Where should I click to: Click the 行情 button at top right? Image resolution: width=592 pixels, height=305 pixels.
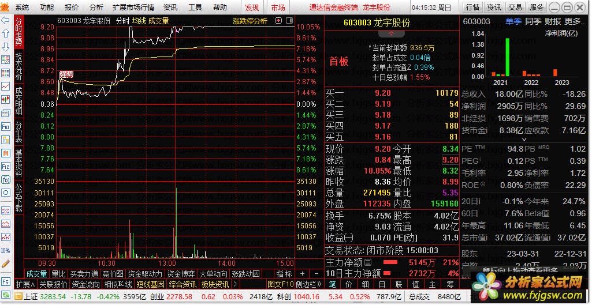pos(472,7)
